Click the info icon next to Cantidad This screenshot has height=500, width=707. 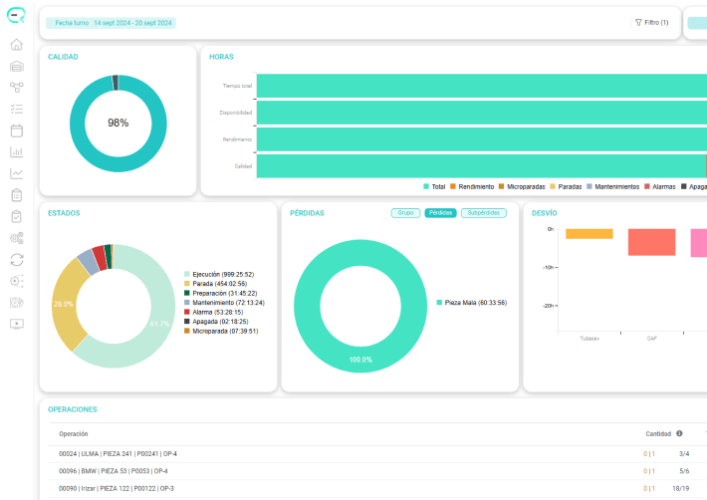679,433
